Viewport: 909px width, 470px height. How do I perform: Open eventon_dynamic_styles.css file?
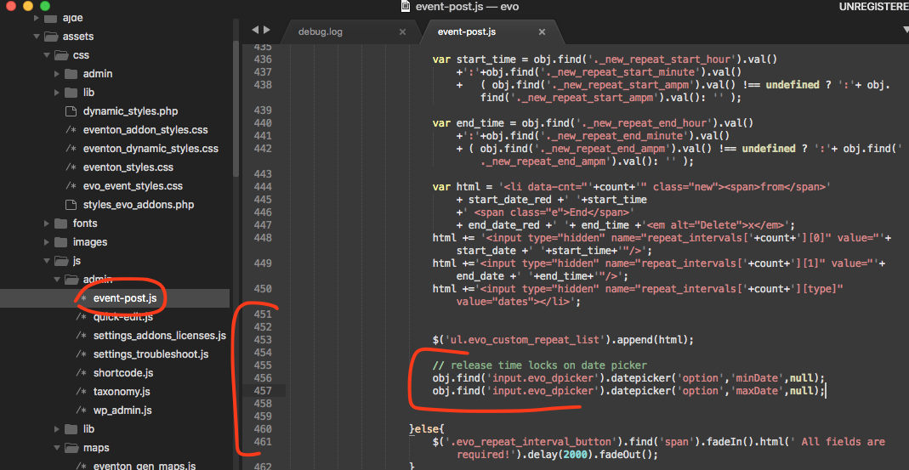pos(151,149)
